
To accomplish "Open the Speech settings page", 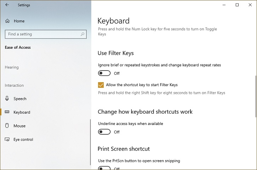I will tap(20, 99).
